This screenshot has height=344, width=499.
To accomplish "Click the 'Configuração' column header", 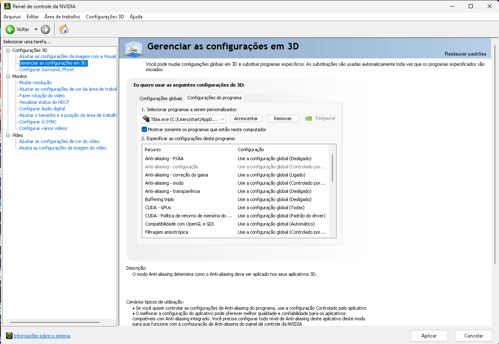I will pos(282,150).
